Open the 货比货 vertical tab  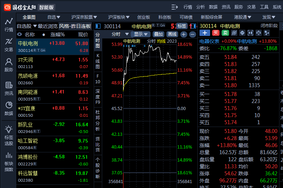coord(98,145)
